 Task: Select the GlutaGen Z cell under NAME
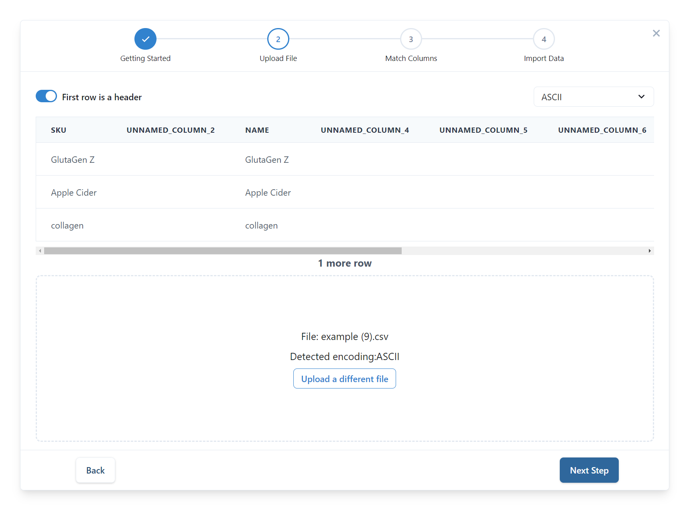(267, 160)
